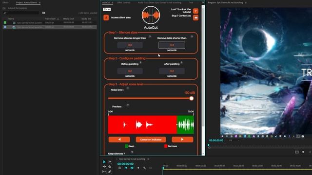
Task: Toggle insert sequences as nests icon in timeline
Action: pos(119,168)
